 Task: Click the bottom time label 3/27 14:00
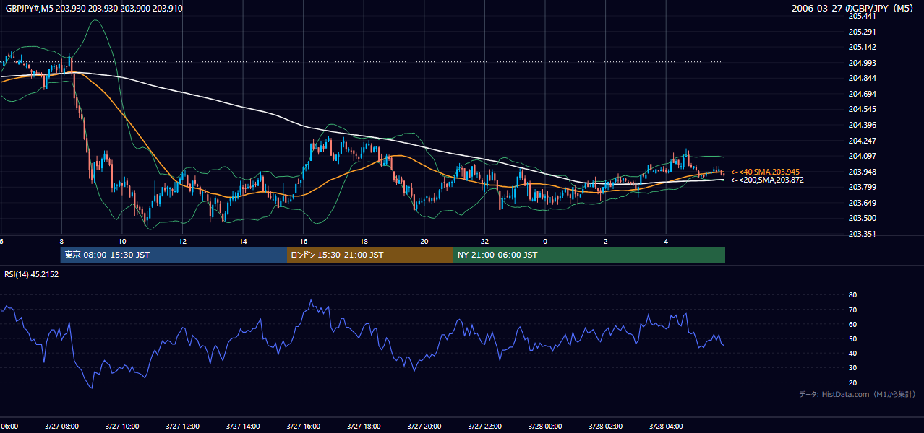(x=243, y=427)
